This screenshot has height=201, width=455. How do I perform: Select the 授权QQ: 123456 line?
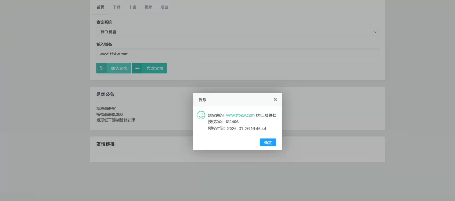[x=223, y=122]
